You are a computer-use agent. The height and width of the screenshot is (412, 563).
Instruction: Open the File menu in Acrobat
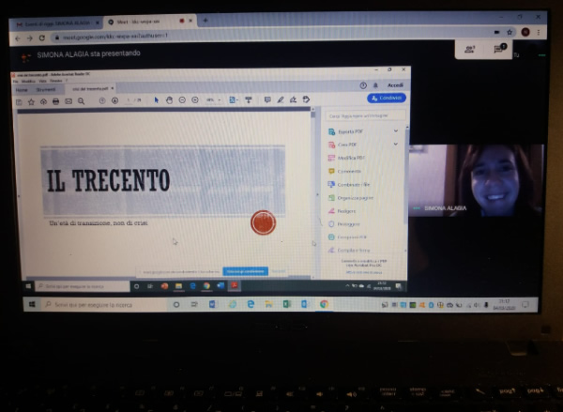coord(15,82)
